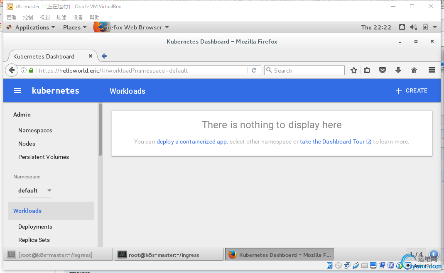Click the Firefox URL address field
The width and height of the screenshot is (444, 273).
click(x=142, y=70)
